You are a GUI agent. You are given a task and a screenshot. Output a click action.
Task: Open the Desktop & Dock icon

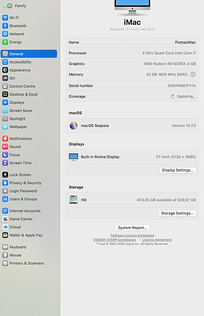5,95
